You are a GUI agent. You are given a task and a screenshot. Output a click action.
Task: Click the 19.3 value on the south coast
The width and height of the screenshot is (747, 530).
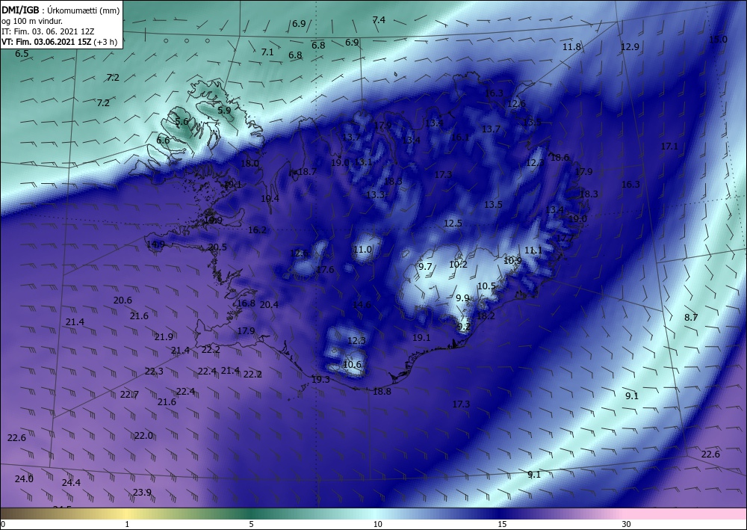(320, 380)
